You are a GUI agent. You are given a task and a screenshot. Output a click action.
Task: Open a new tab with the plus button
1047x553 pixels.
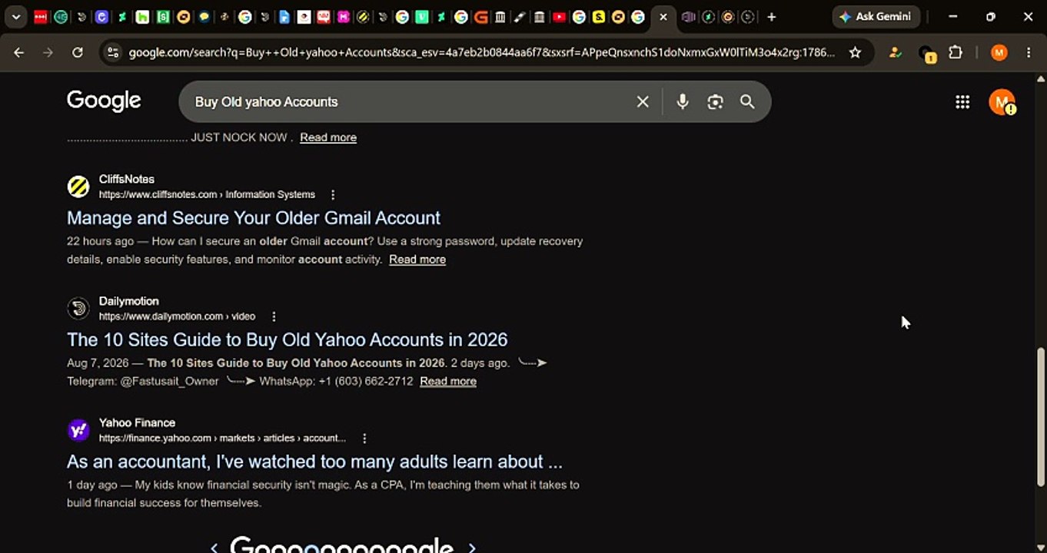772,16
